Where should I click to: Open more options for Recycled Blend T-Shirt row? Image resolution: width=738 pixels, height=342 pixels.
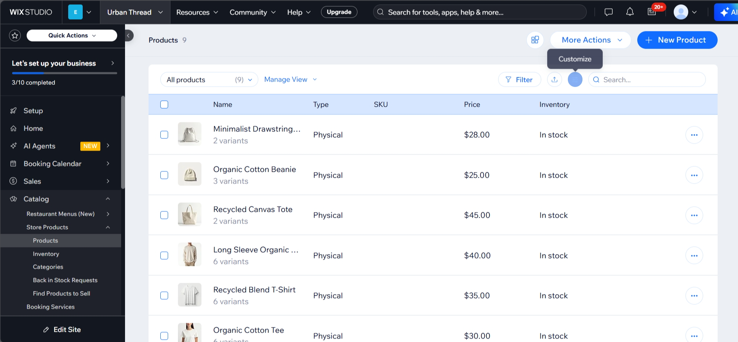tap(694, 296)
